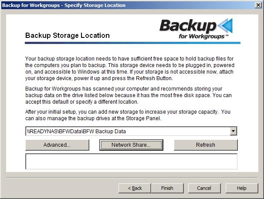Click paragraph recommending the default drive

point(128,95)
